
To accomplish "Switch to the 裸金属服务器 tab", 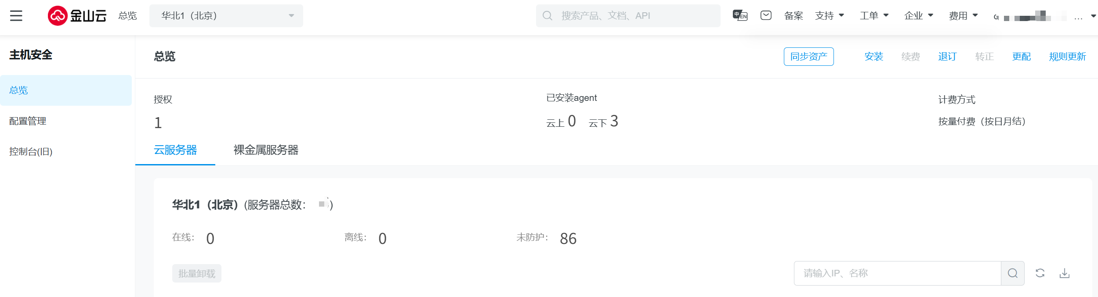I will [266, 150].
